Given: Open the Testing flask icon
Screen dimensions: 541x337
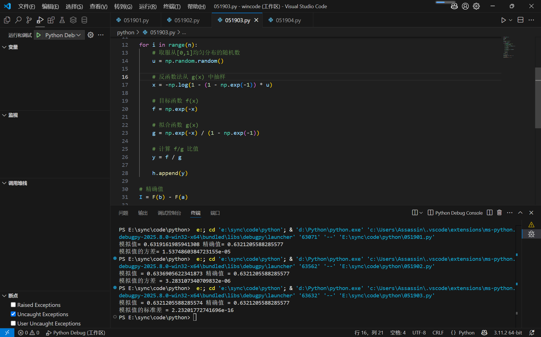Looking at the screenshot, I should point(62,20).
